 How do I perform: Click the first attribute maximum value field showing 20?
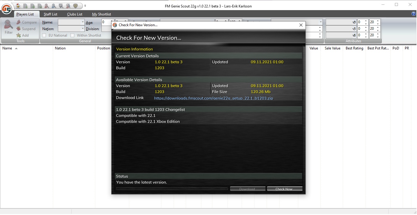coord(372,22)
